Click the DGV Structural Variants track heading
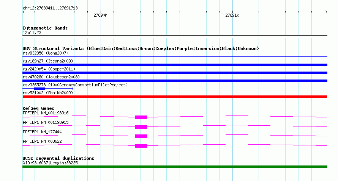The width and height of the screenshot is (338, 181). tap(141, 48)
